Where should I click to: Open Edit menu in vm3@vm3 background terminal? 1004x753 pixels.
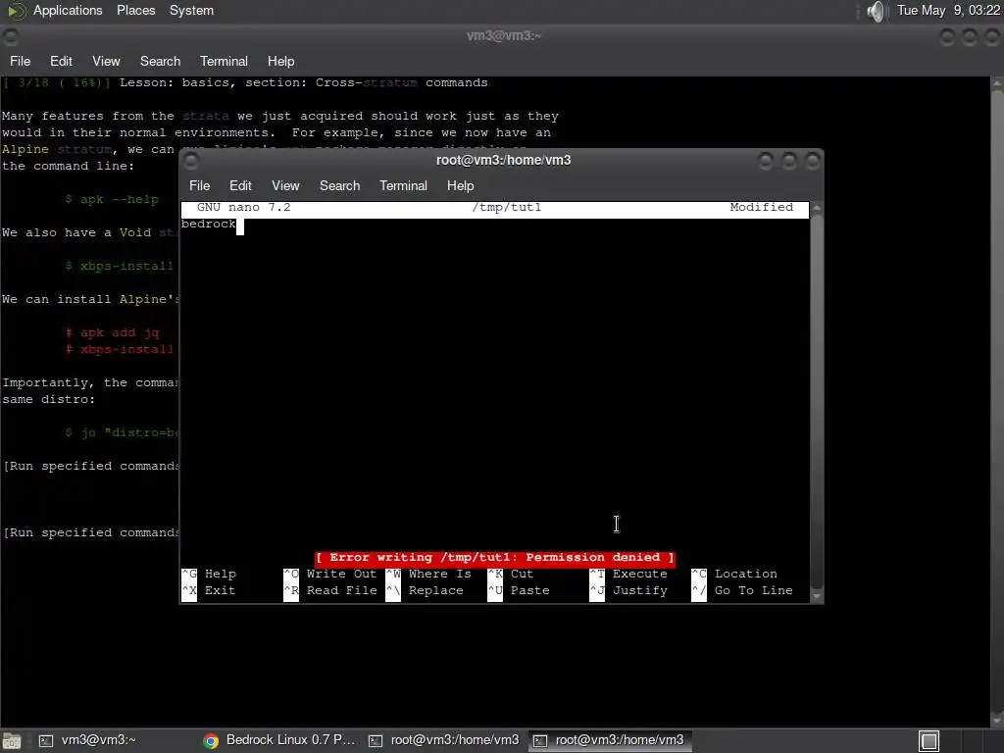pyautogui.click(x=61, y=62)
